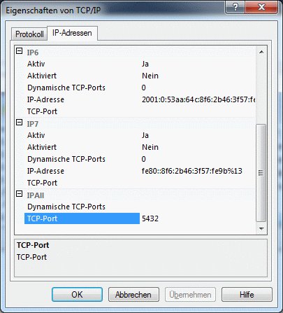Cancel with the Abbrechen button
Screen dimensions: 283x313
tap(133, 295)
